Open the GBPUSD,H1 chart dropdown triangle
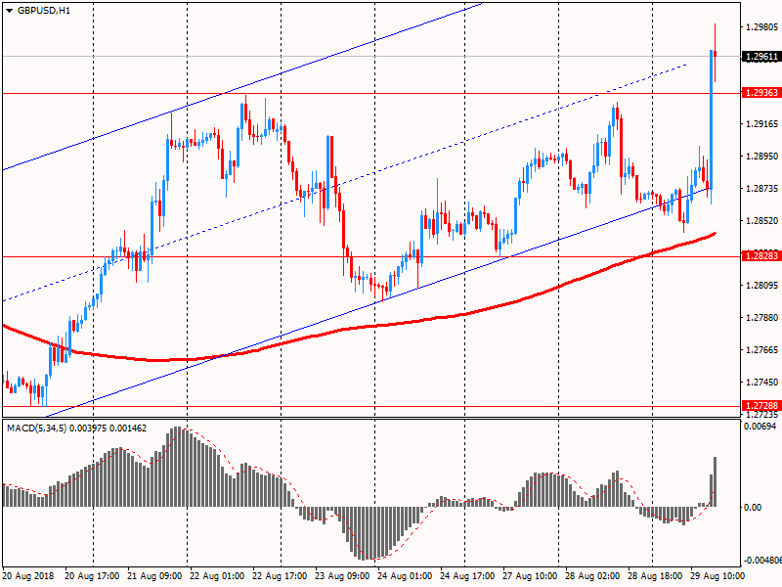The image size is (782, 587). (9, 11)
